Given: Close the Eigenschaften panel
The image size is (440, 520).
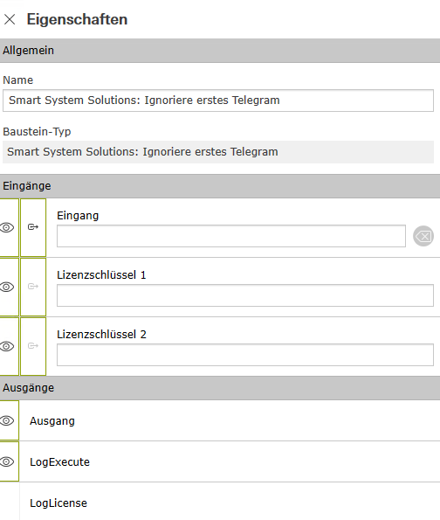Looking at the screenshot, I should [x=10, y=19].
